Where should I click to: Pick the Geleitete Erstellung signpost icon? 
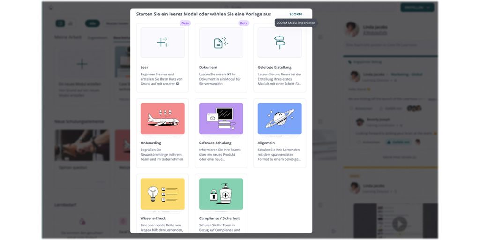click(279, 43)
